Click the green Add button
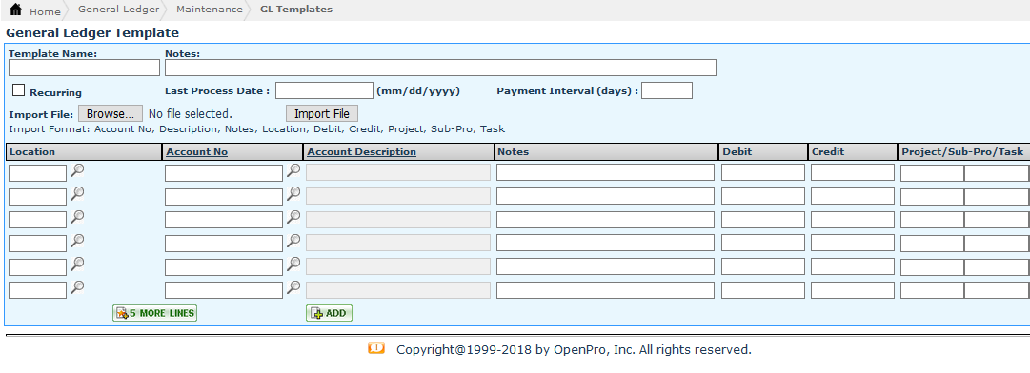Viewport: 1030px width, 373px height. point(329,313)
